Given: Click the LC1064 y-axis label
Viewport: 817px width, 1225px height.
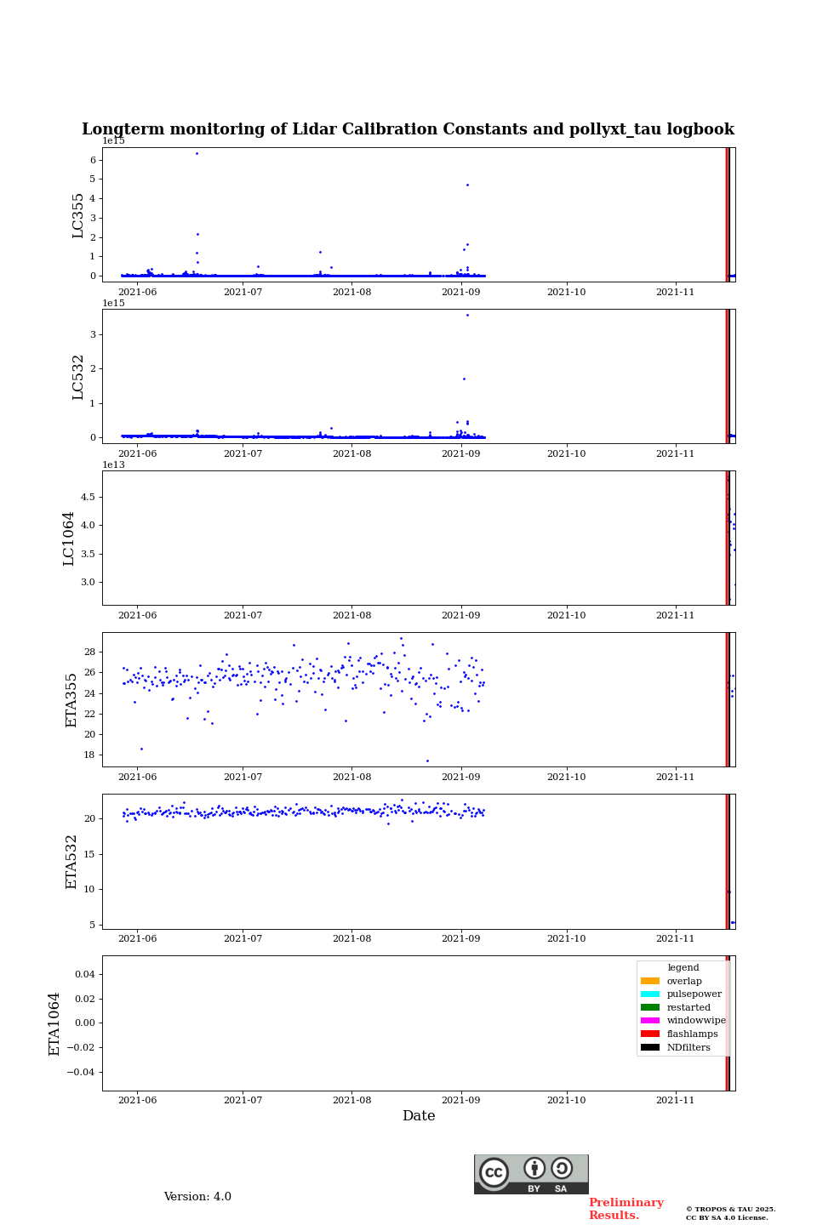Looking at the screenshot, I should pyautogui.click(x=69, y=538).
